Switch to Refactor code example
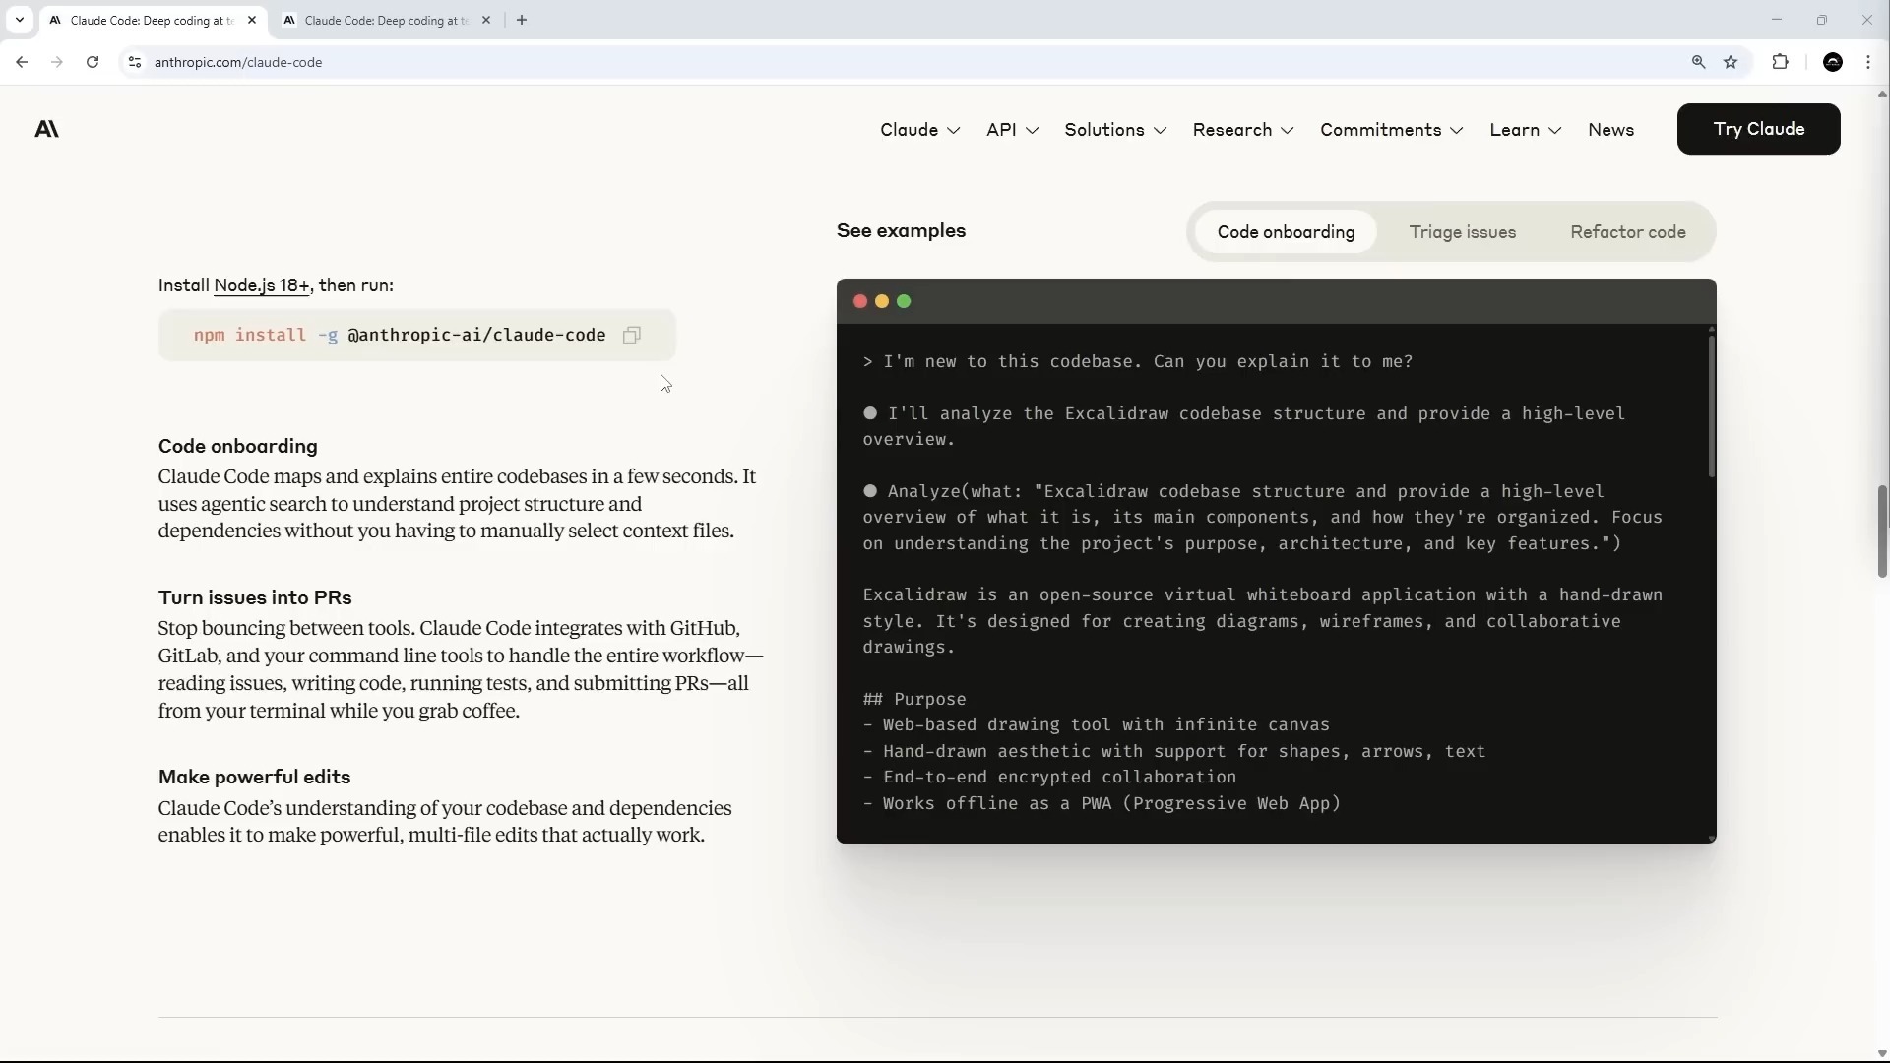1890x1063 pixels. click(x=1627, y=232)
